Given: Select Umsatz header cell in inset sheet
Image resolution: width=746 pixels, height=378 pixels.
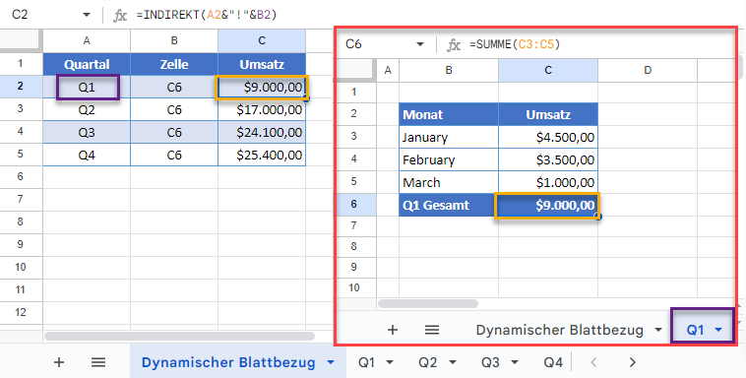Looking at the screenshot, I should coord(548,114).
